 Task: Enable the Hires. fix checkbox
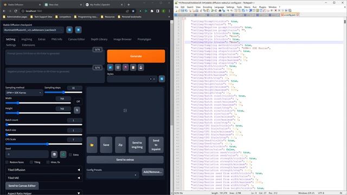click(48, 162)
